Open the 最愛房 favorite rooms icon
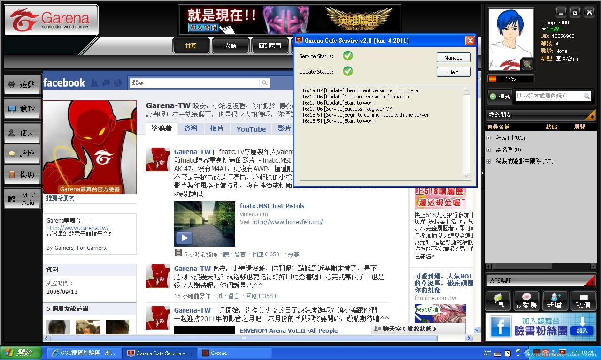The width and height of the screenshot is (601, 360). (526, 300)
